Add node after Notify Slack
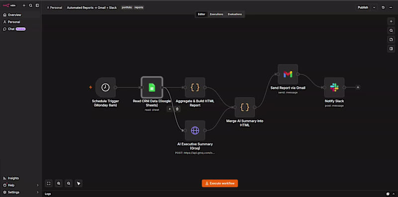Viewport: 398px width, 197px height. (358, 87)
